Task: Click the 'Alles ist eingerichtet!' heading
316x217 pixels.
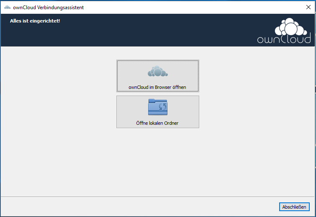Action: click(x=35, y=20)
